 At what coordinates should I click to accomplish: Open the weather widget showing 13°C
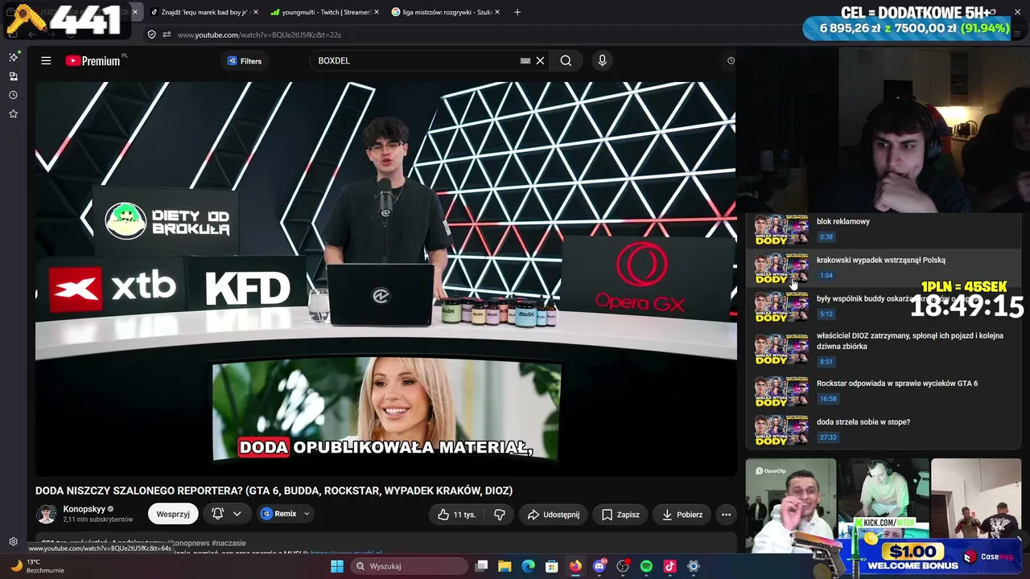click(x=37, y=566)
